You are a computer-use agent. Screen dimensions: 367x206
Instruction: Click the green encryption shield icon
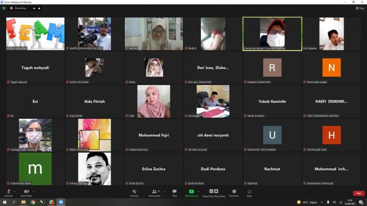pyautogui.click(x=3, y=8)
